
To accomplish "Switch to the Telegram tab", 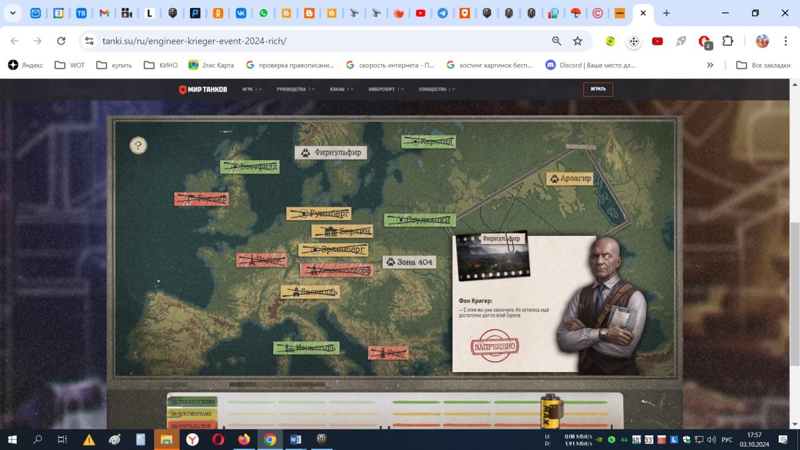I will tap(442, 13).
